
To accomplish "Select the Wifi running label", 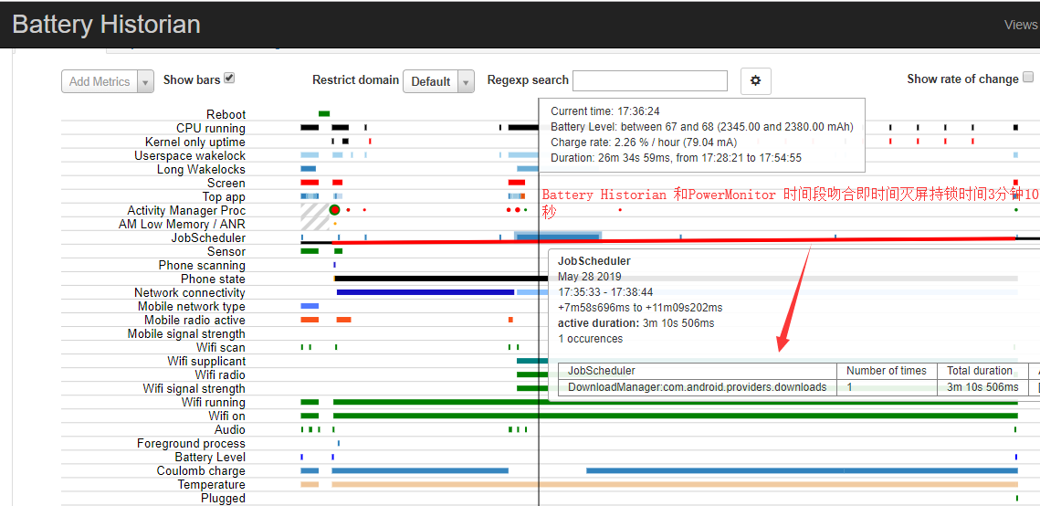I will point(214,402).
